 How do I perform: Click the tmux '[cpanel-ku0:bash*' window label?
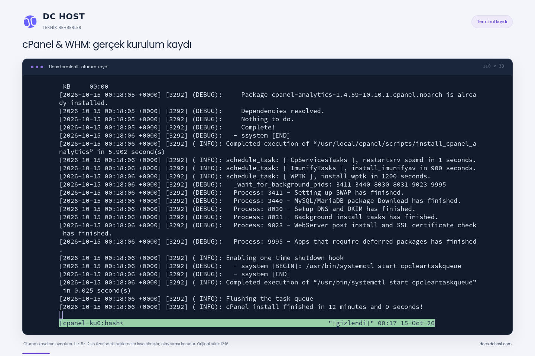(91, 323)
